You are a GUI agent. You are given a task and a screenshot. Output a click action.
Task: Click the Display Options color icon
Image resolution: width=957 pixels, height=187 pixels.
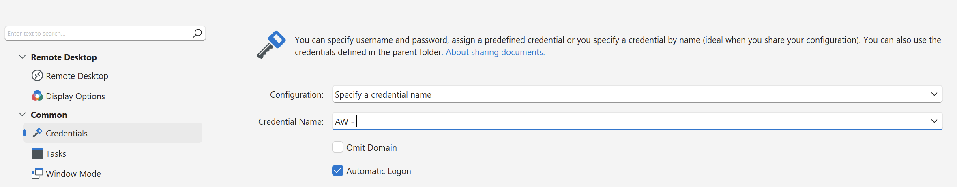[x=37, y=96]
